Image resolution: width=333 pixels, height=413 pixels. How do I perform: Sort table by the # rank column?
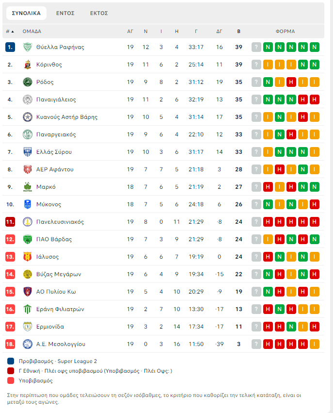[10, 32]
